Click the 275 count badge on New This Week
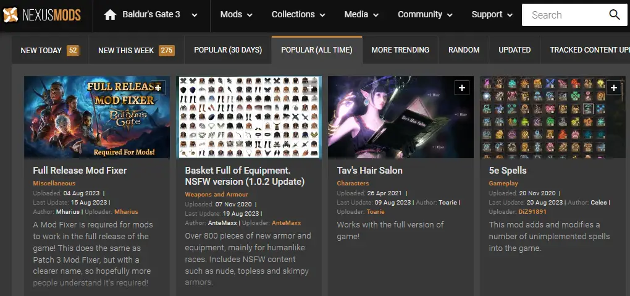The width and height of the screenshot is (630, 296). [x=166, y=50]
